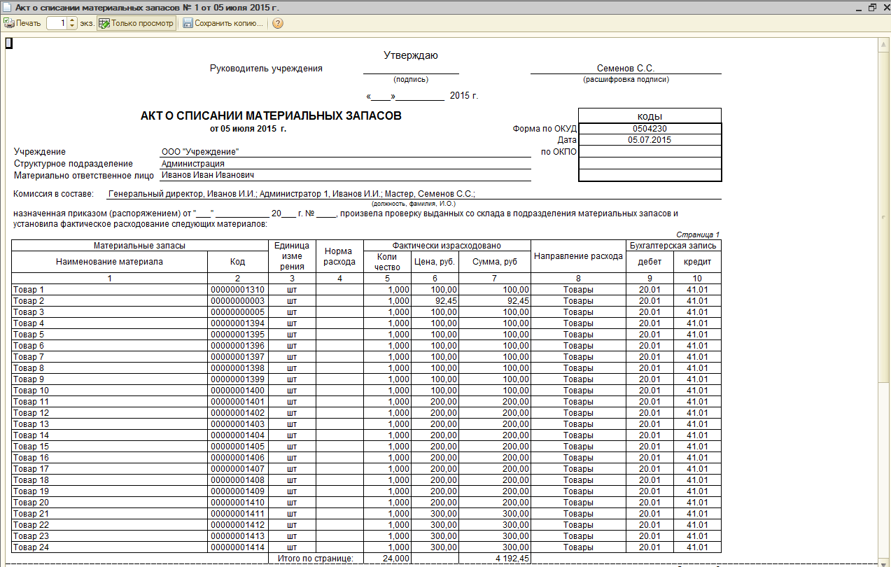Image resolution: width=891 pixels, height=567 pixels.
Task: Click the page total quantity 24,000
Action: [388, 559]
